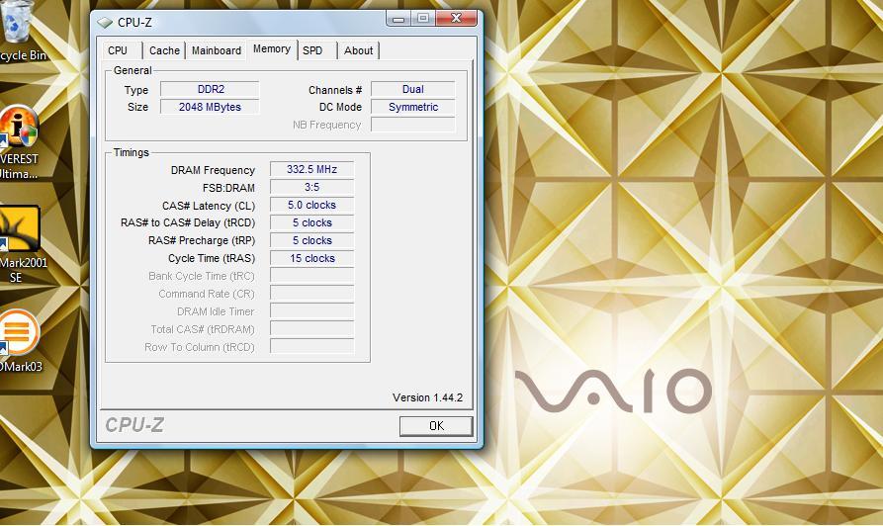
Task: Open the Recycle Bin desktop icon
Action: [x=20, y=31]
